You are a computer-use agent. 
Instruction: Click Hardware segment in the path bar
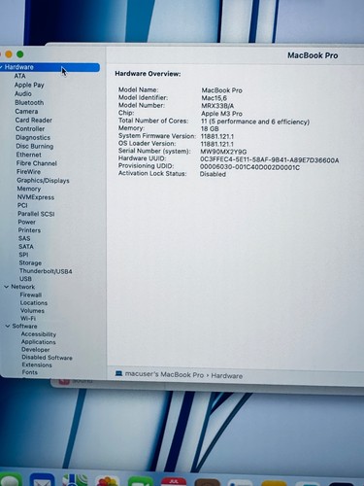point(227,376)
